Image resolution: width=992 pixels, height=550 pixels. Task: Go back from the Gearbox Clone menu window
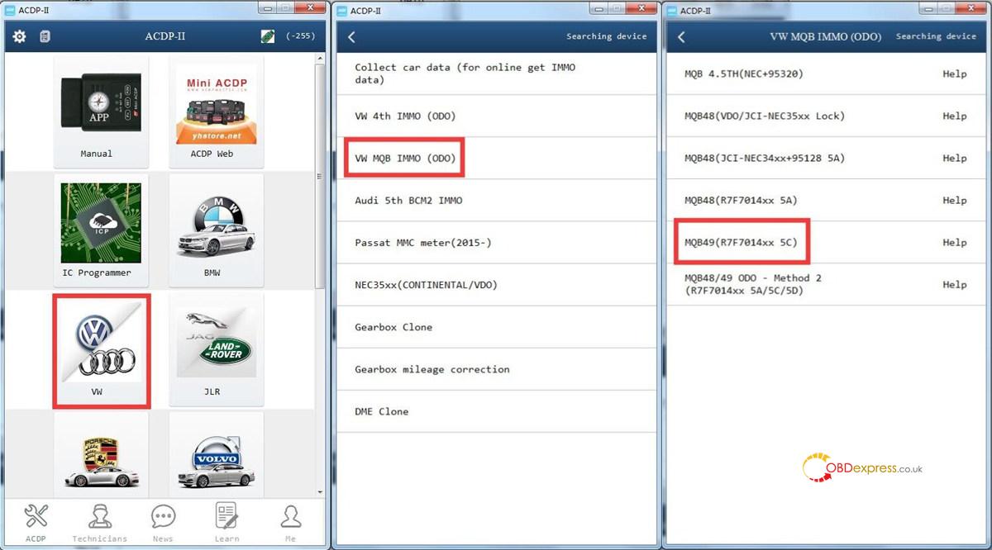click(x=351, y=37)
